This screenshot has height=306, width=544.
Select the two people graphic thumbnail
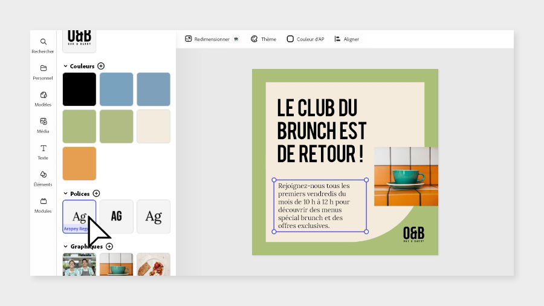[x=79, y=264]
